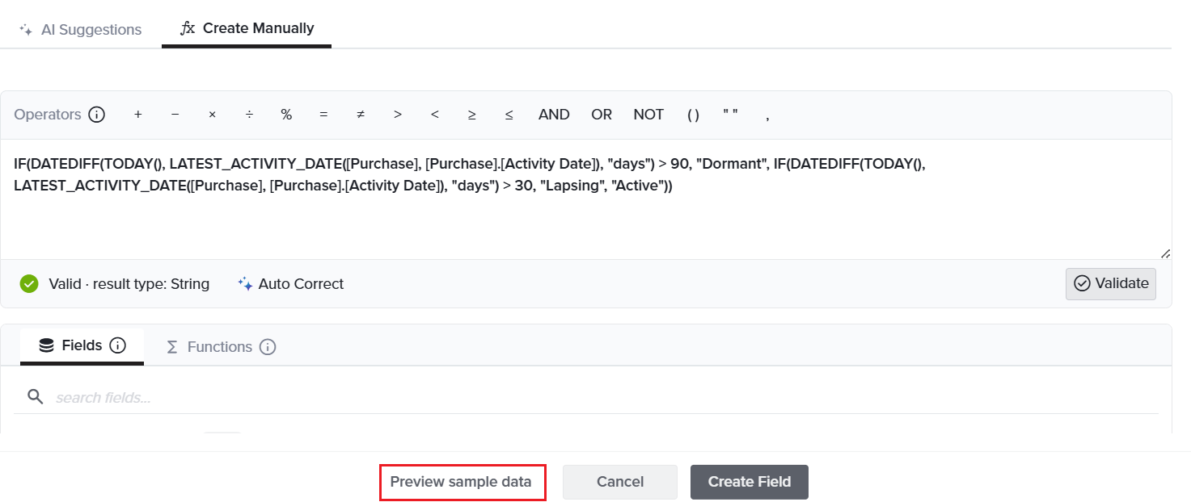Insert the parentheses operator

click(x=693, y=115)
